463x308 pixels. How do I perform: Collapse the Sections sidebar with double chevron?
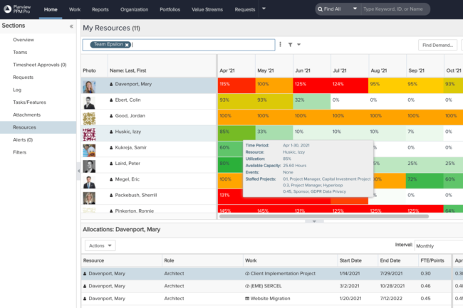pos(71,26)
